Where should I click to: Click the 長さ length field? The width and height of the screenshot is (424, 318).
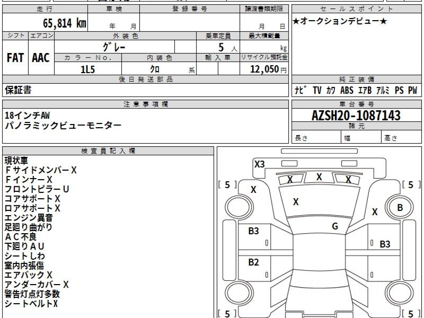pos(317,137)
